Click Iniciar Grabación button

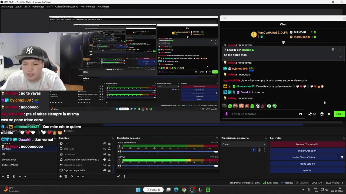point(307,151)
